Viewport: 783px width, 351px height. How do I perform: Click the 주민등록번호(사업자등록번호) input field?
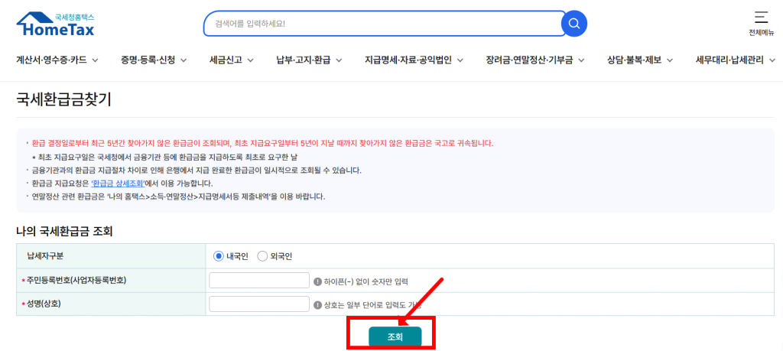tap(258, 281)
